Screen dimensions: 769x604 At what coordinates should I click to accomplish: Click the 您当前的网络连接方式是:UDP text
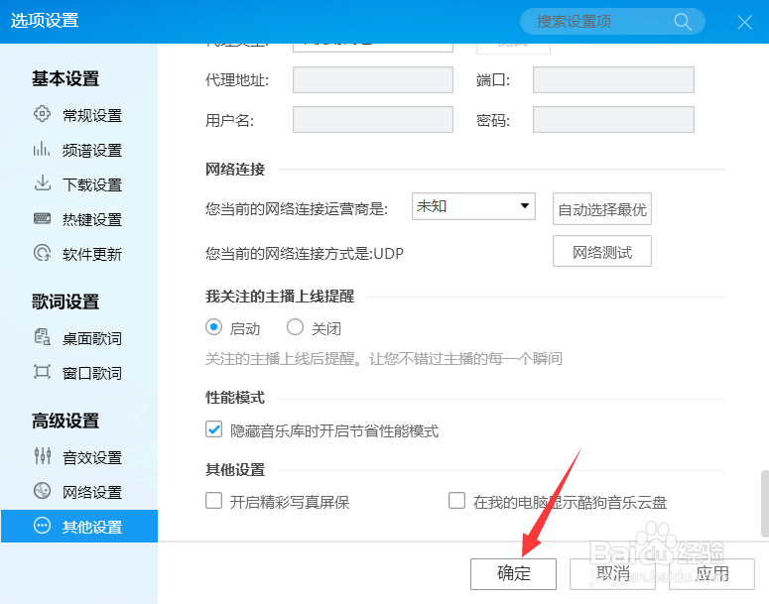pyautogui.click(x=305, y=254)
